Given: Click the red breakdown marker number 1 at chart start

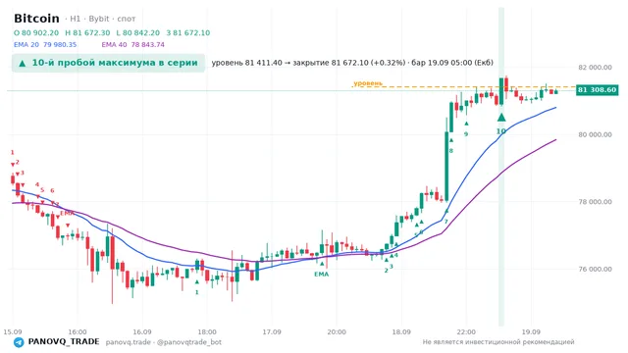Looking at the screenshot, I should tap(13, 152).
